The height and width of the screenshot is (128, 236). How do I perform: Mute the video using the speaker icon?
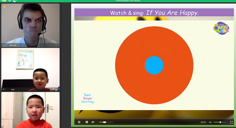coord(210,122)
